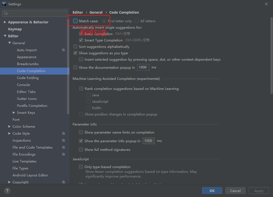Click the help question mark icon
This screenshot has height=197, width=273.
tap(7, 191)
